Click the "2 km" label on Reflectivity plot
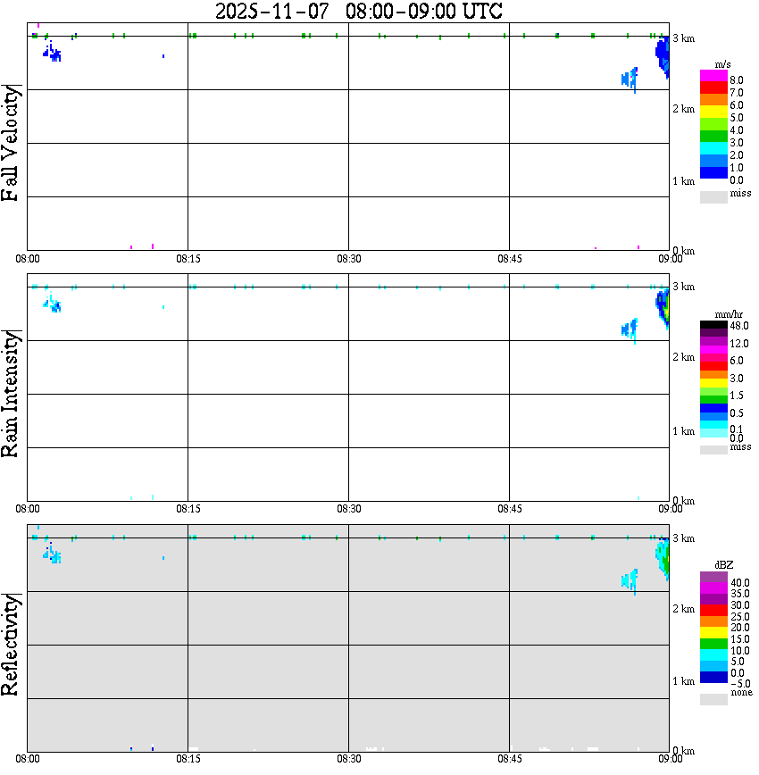 (683, 608)
